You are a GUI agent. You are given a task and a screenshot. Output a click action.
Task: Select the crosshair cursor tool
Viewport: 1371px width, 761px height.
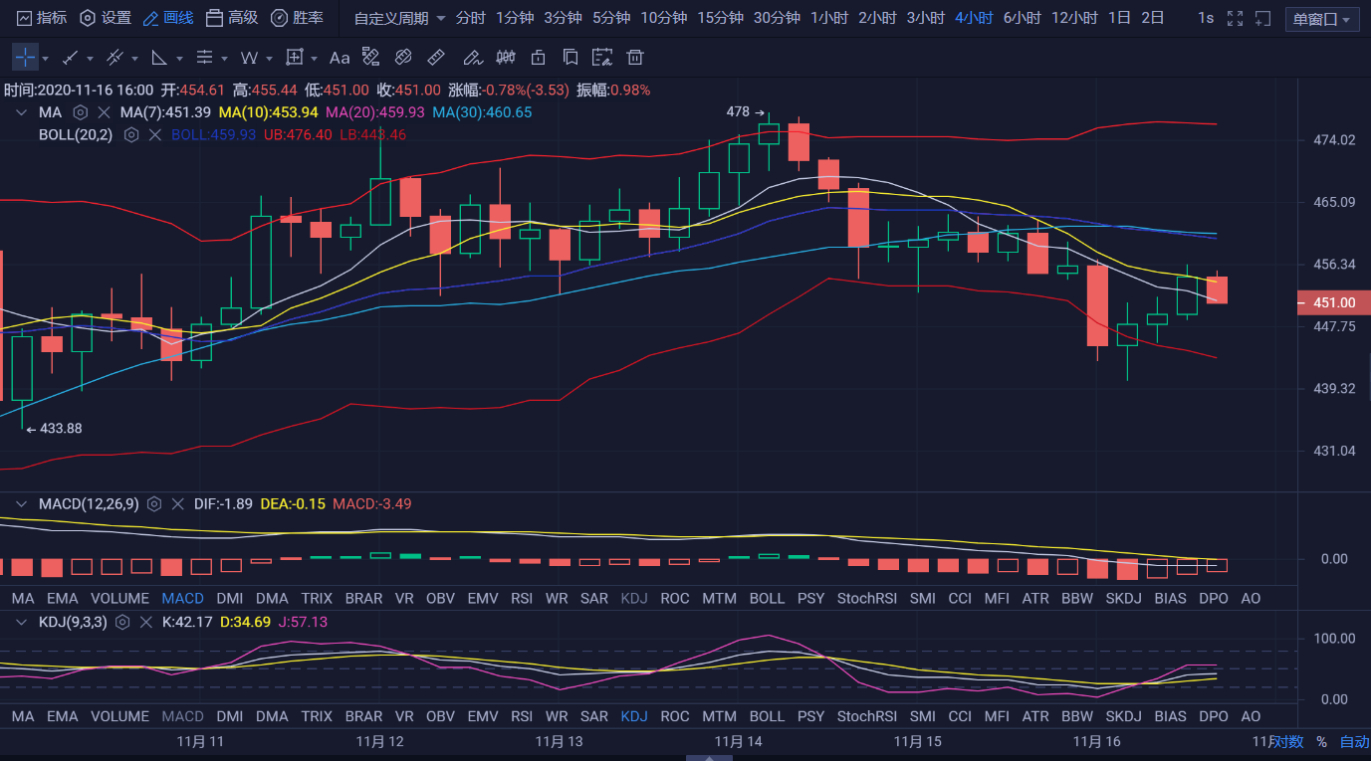(25, 57)
